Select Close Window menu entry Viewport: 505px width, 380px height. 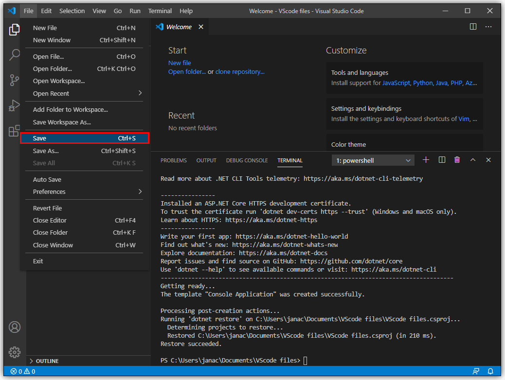[84, 245]
